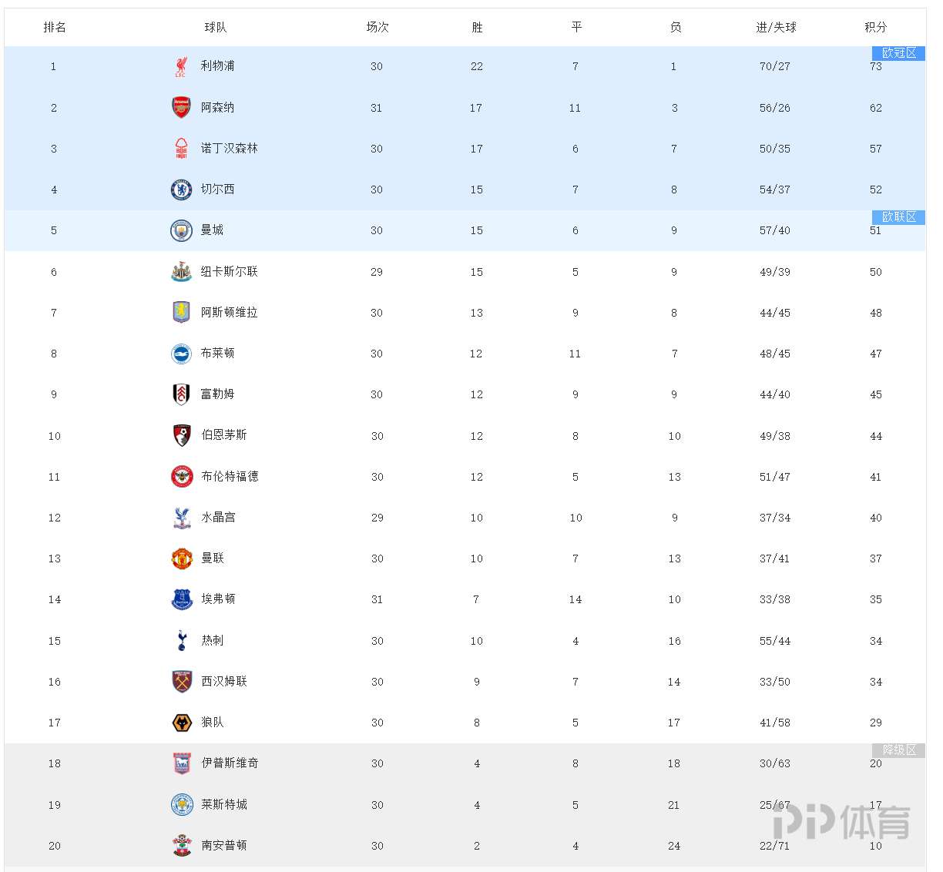943x872 pixels.
Task: Click the Crystal Palace crest icon
Action: tap(182, 518)
